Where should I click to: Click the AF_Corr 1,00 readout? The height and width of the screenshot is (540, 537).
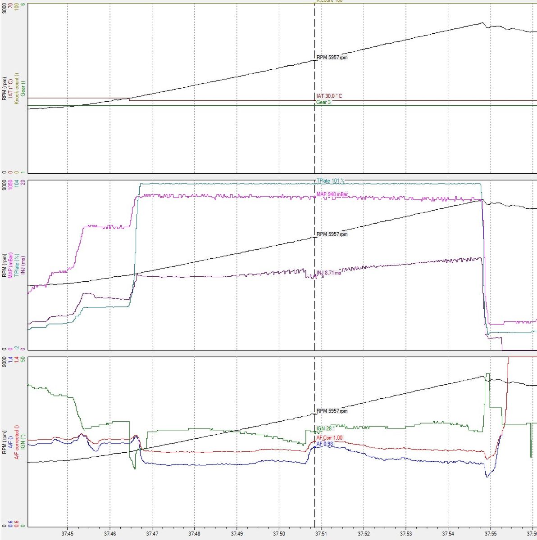(329, 438)
